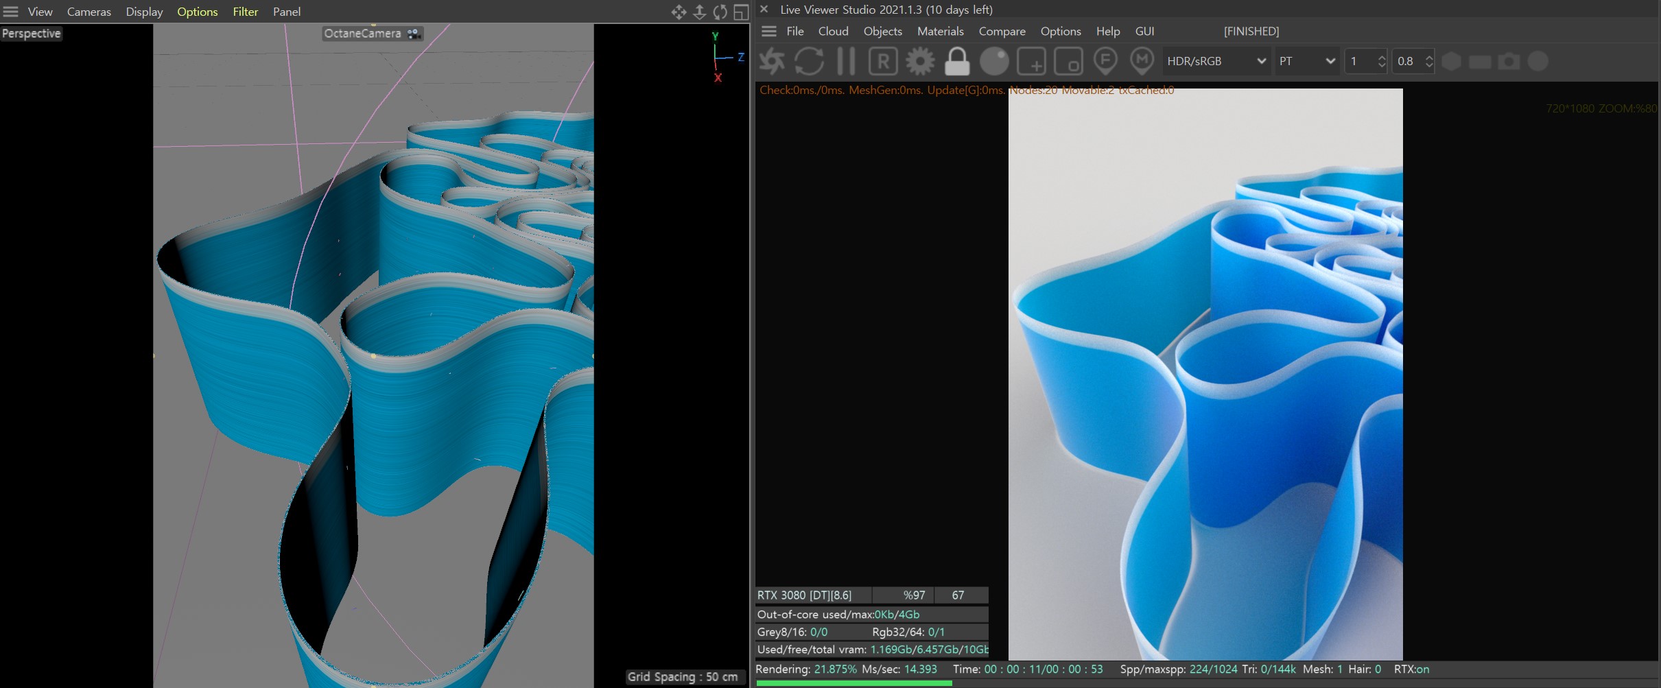This screenshot has width=1661, height=688.
Task: Open the viewport Options menu
Action: coord(198,12)
